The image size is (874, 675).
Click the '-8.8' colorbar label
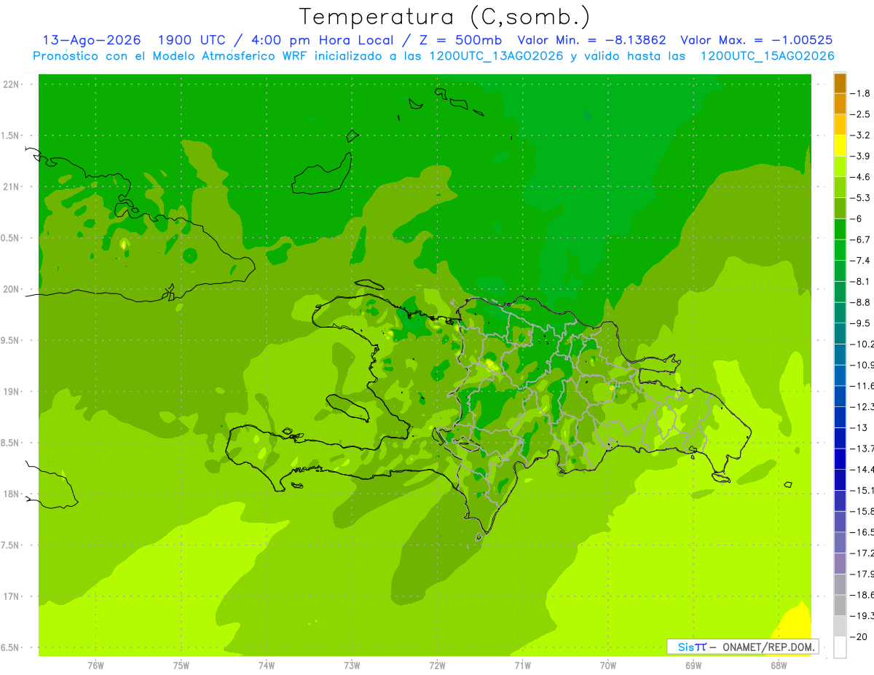860,302
